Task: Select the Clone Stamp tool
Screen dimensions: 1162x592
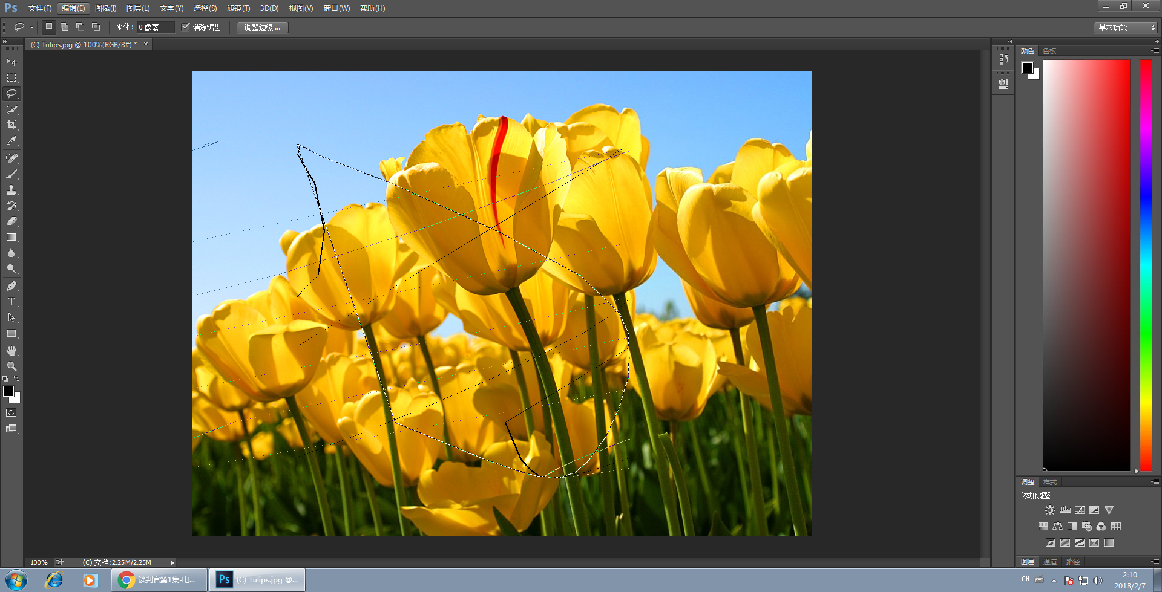Action: click(x=11, y=190)
